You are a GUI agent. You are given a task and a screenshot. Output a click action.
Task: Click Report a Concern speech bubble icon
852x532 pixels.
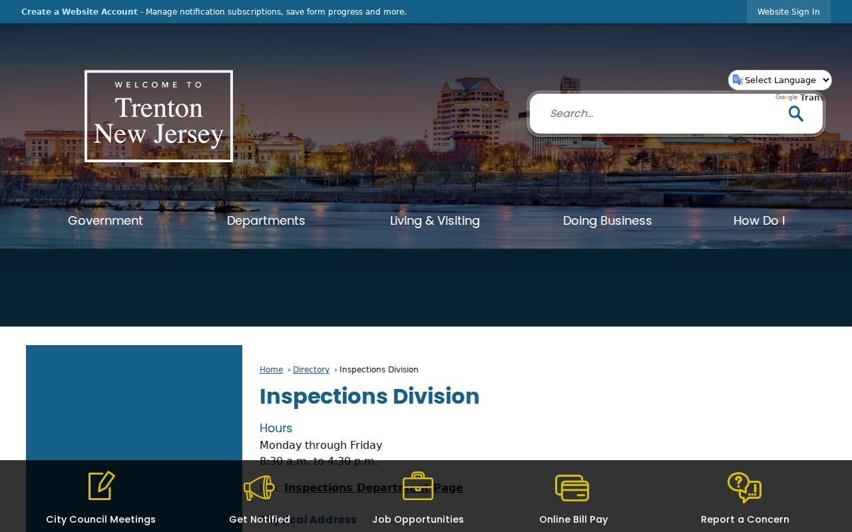click(744, 487)
